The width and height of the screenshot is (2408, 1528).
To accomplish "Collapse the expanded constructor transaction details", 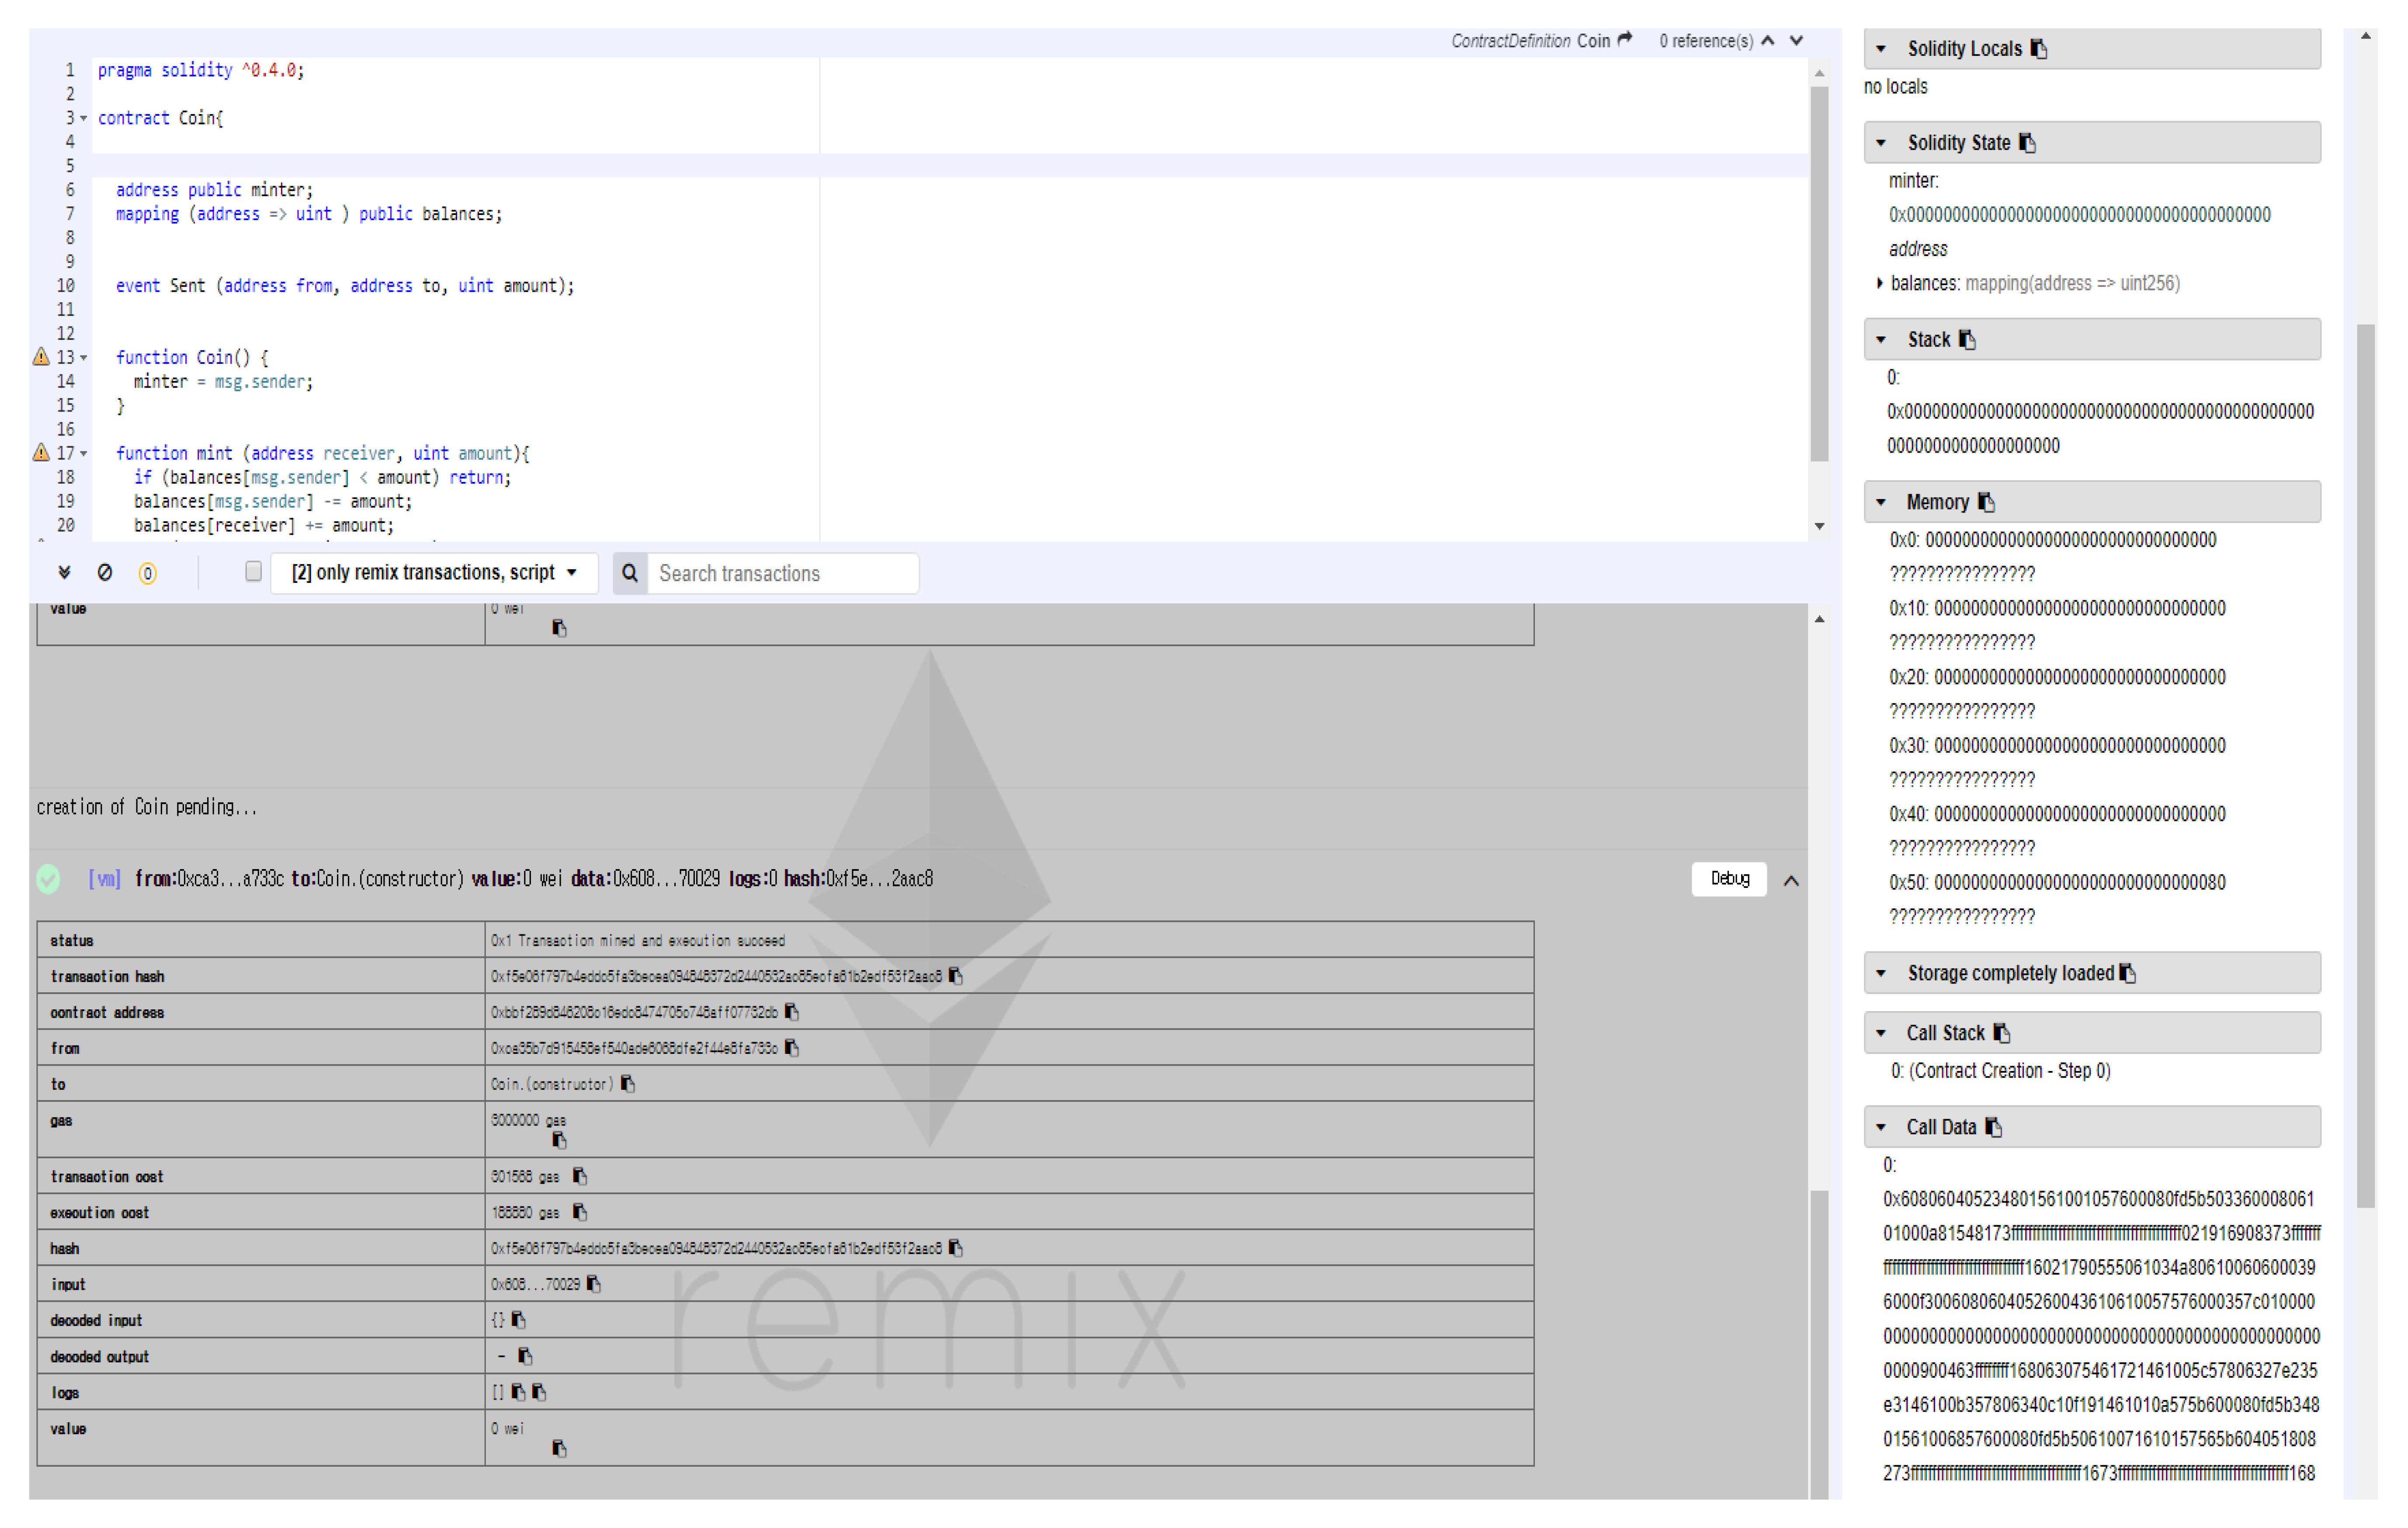I will [1791, 881].
